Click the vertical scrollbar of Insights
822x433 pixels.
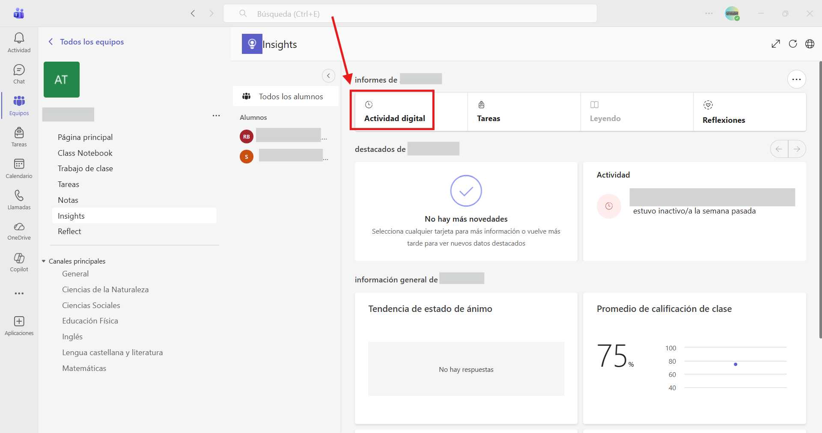pos(820,199)
